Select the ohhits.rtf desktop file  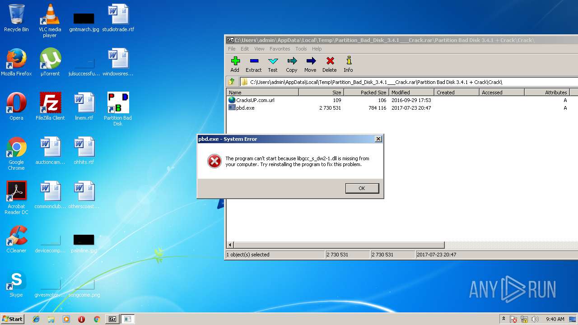[x=84, y=151]
